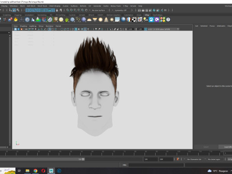Select the select-by-hierarchy mode icon
Screen dimensions: 232x174
tap(11, 10)
